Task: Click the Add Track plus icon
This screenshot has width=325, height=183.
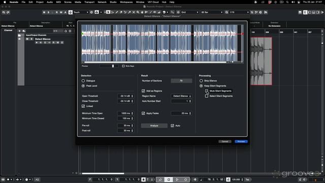Action: 19,31
